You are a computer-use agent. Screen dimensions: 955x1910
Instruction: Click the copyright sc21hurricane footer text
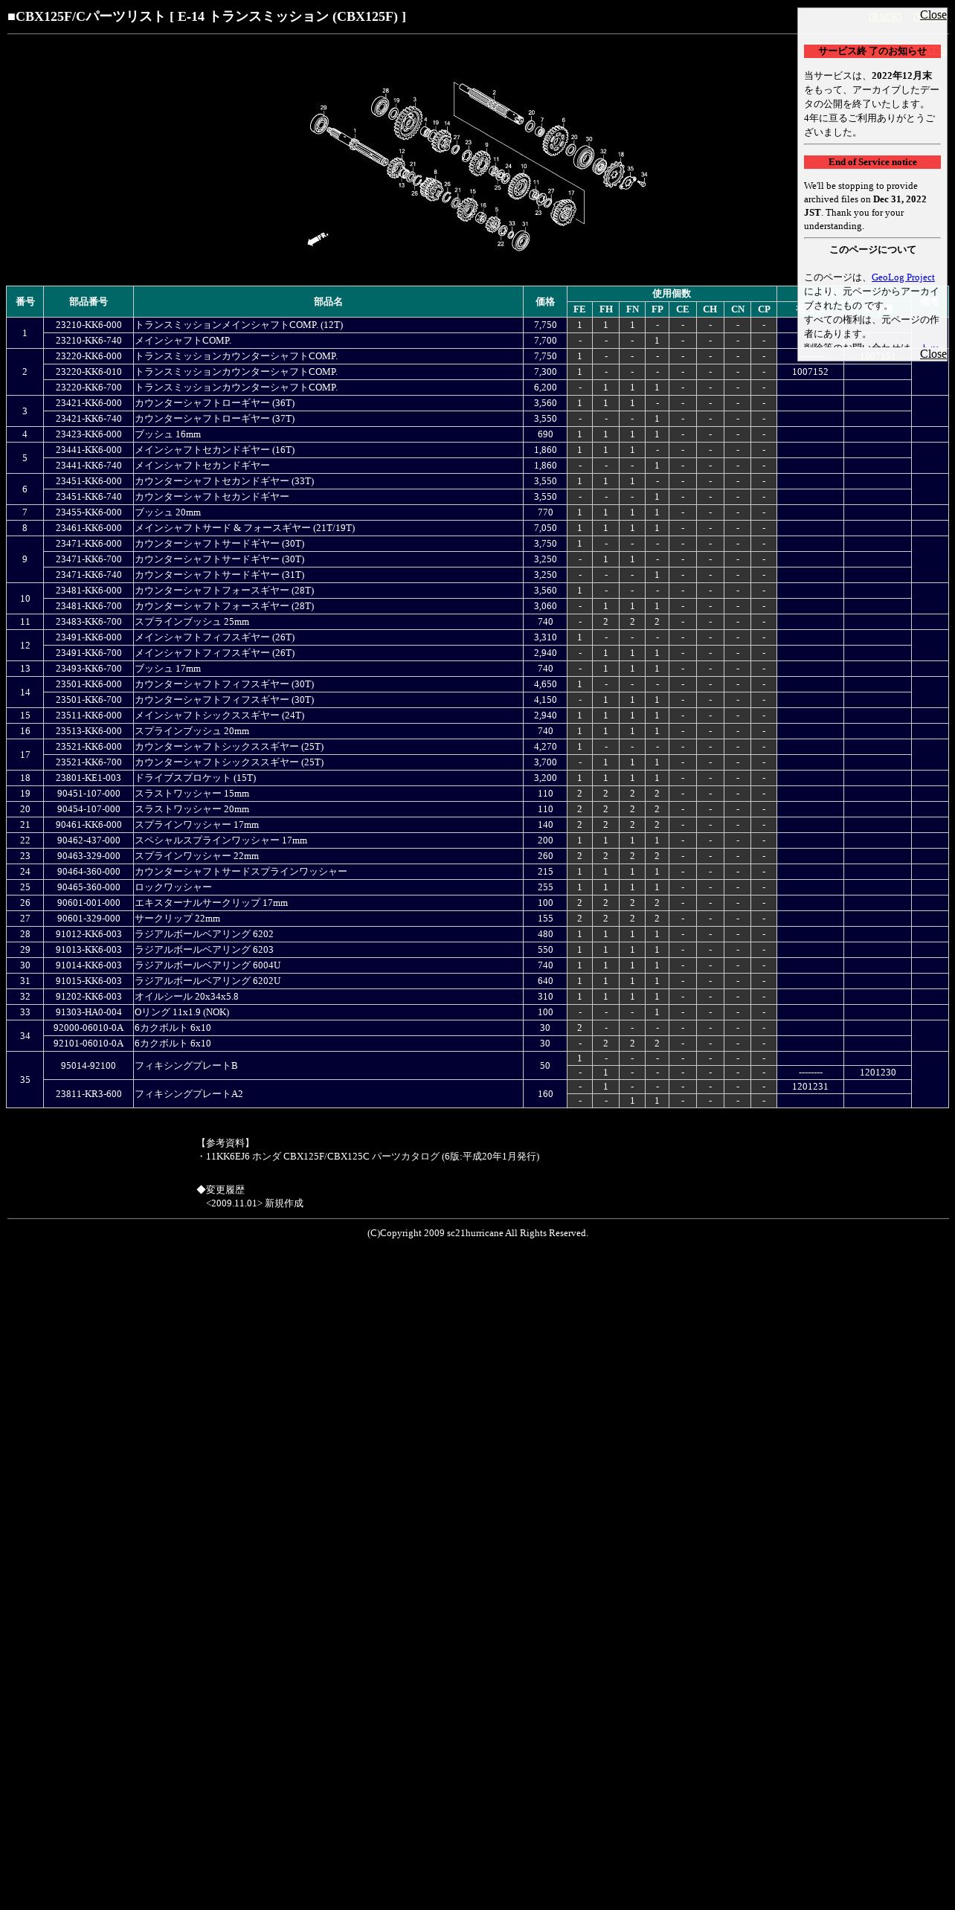tap(477, 1233)
